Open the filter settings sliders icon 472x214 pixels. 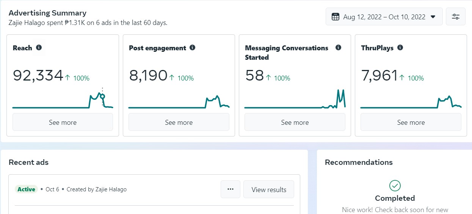coord(455,17)
